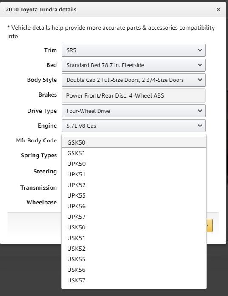
Task: Select USK51 body code option
Action: (x=134, y=238)
